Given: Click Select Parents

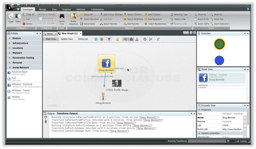Looking at the screenshot, I should pyautogui.click(x=109, y=24).
